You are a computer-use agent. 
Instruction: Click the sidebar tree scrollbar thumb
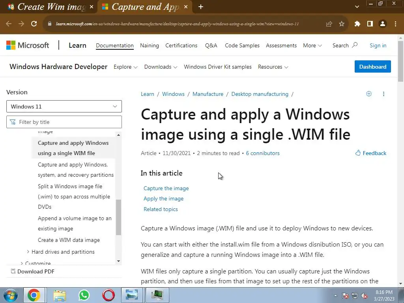pyautogui.click(x=118, y=217)
